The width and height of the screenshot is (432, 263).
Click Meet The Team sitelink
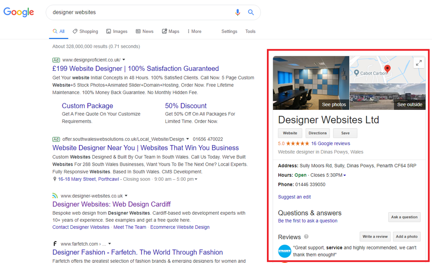pyautogui.click(x=130, y=227)
